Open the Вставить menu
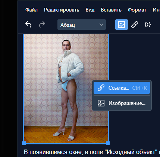The height and width of the screenshot is (157, 160). click(x=111, y=10)
